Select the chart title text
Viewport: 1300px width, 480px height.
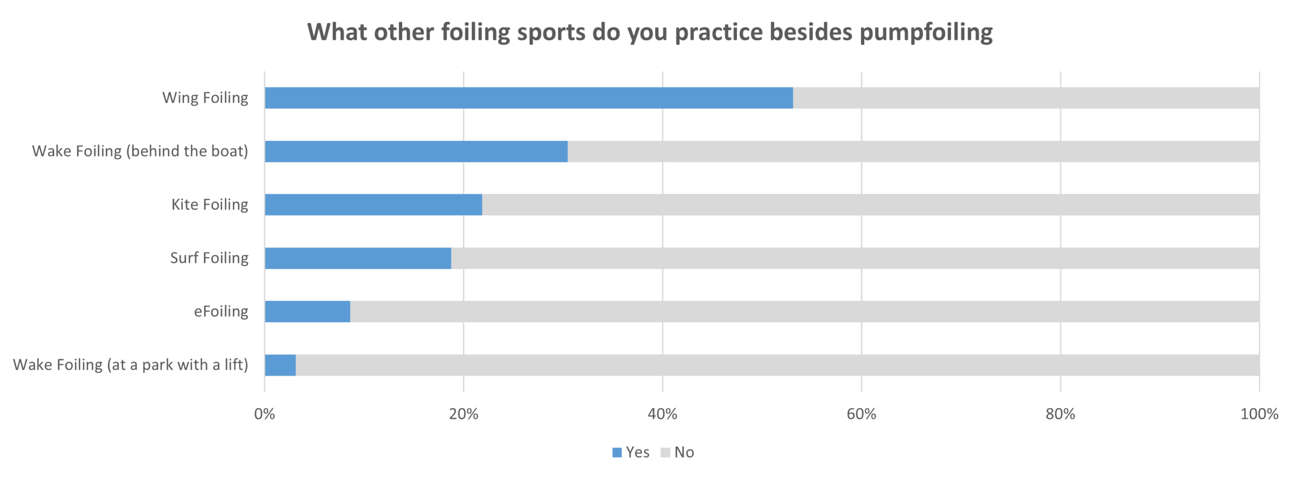point(649,32)
